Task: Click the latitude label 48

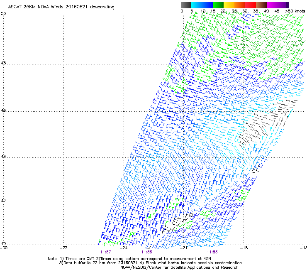Action: 3,63
